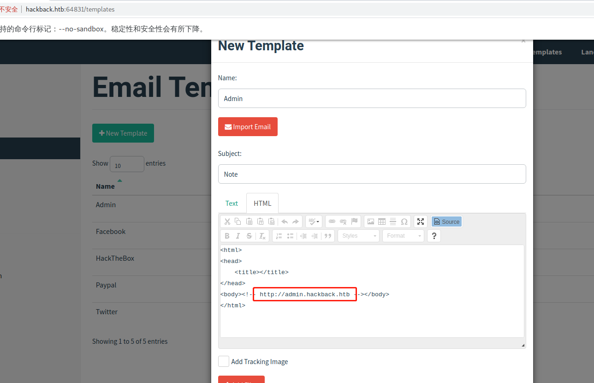Click the Remove Format icon

pyautogui.click(x=262, y=236)
